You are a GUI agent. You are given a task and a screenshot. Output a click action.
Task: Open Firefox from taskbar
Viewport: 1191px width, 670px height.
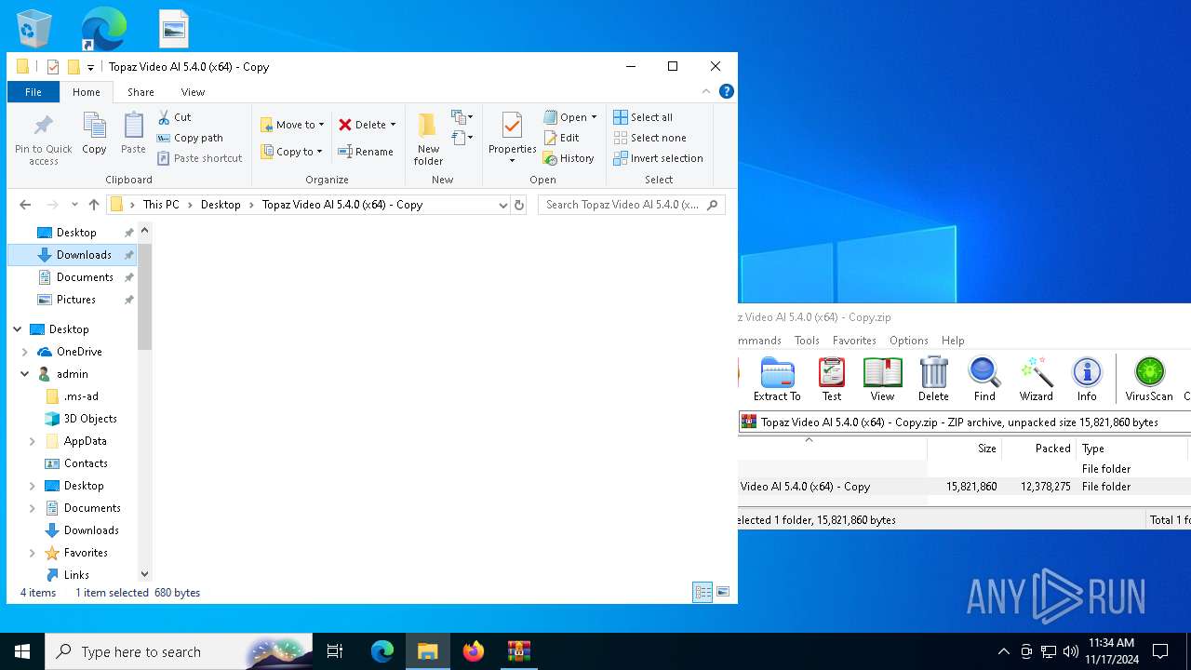point(474,651)
